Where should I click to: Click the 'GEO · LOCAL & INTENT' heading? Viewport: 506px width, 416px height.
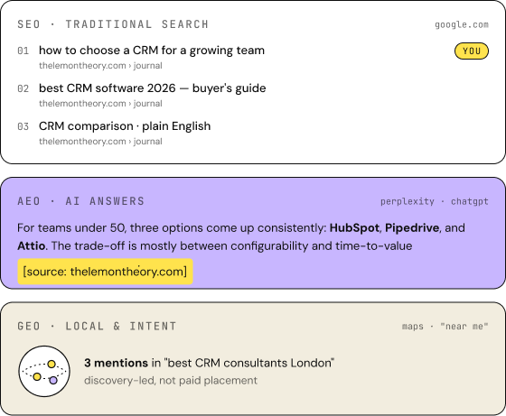tap(97, 326)
